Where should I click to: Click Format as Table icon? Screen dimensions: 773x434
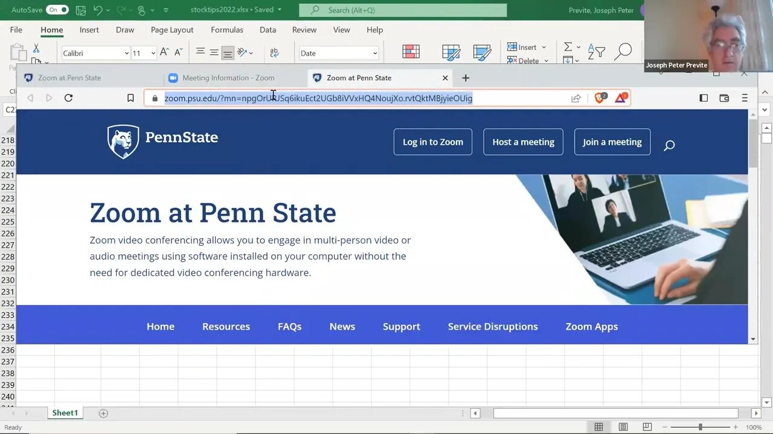click(451, 52)
